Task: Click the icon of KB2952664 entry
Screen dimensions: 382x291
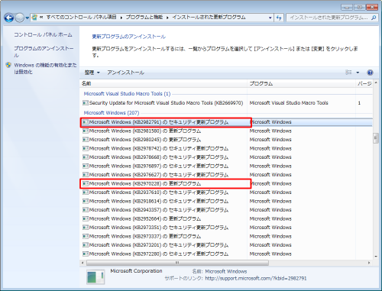Action: coord(86,218)
